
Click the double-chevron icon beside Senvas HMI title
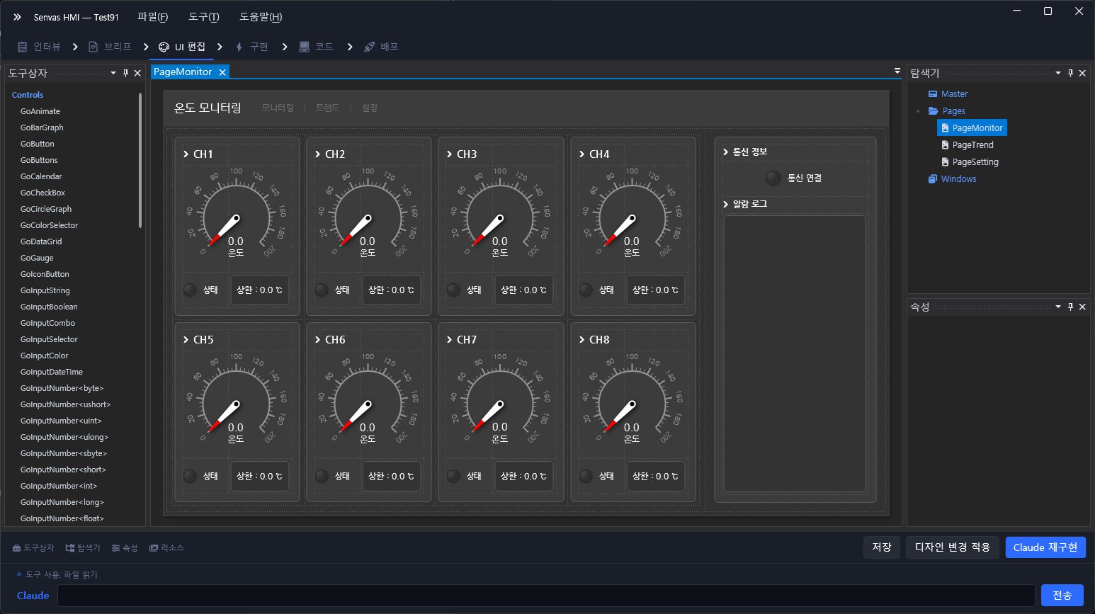(x=17, y=17)
